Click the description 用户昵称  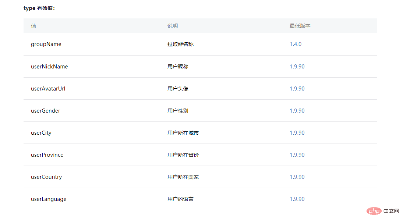point(178,67)
